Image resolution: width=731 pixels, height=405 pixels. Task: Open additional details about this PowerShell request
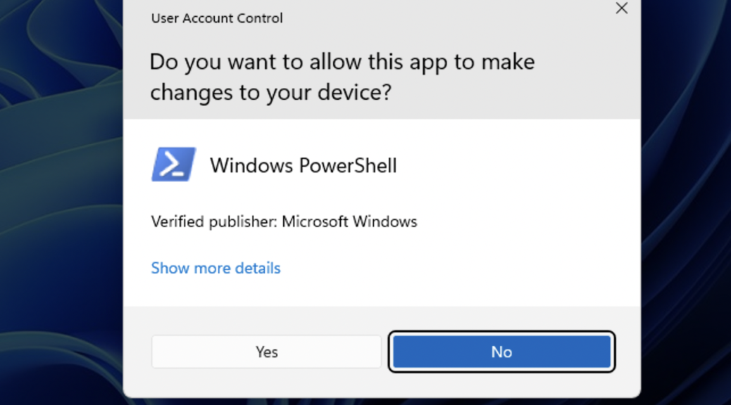[x=216, y=268]
